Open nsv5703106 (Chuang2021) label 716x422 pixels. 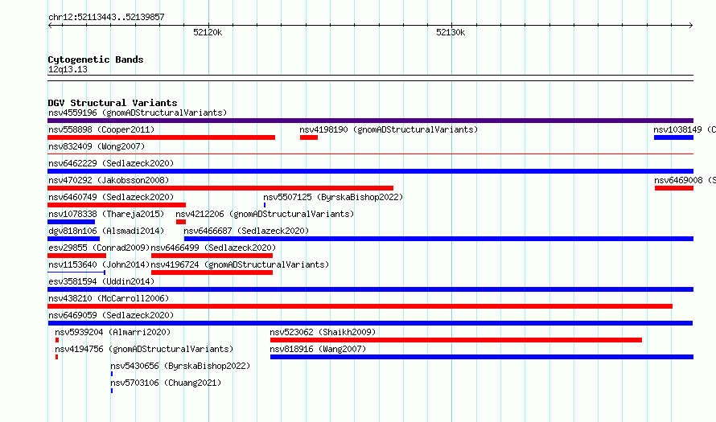[x=166, y=383]
